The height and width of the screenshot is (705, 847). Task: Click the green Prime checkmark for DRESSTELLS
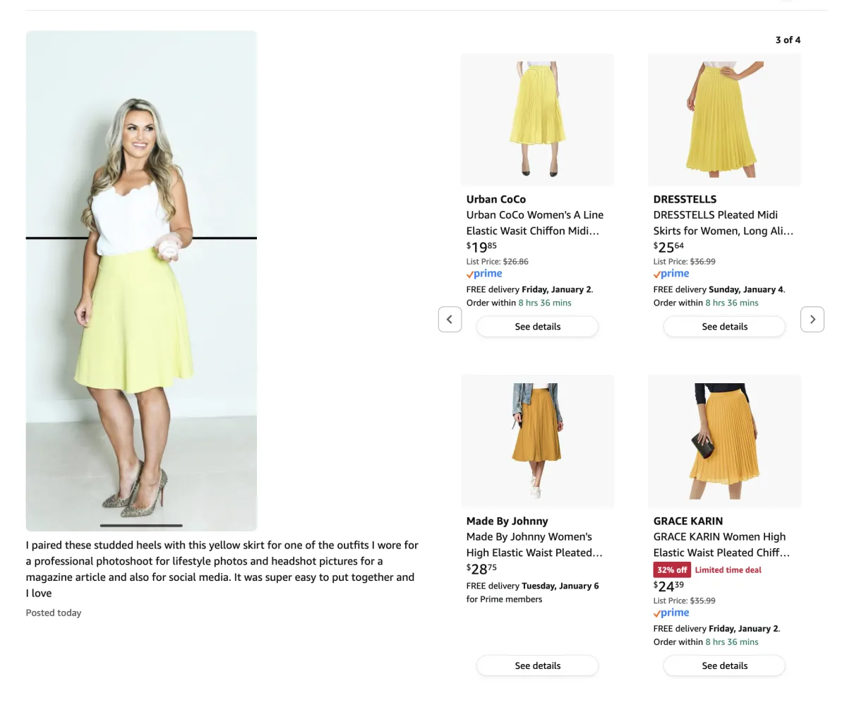(x=656, y=274)
